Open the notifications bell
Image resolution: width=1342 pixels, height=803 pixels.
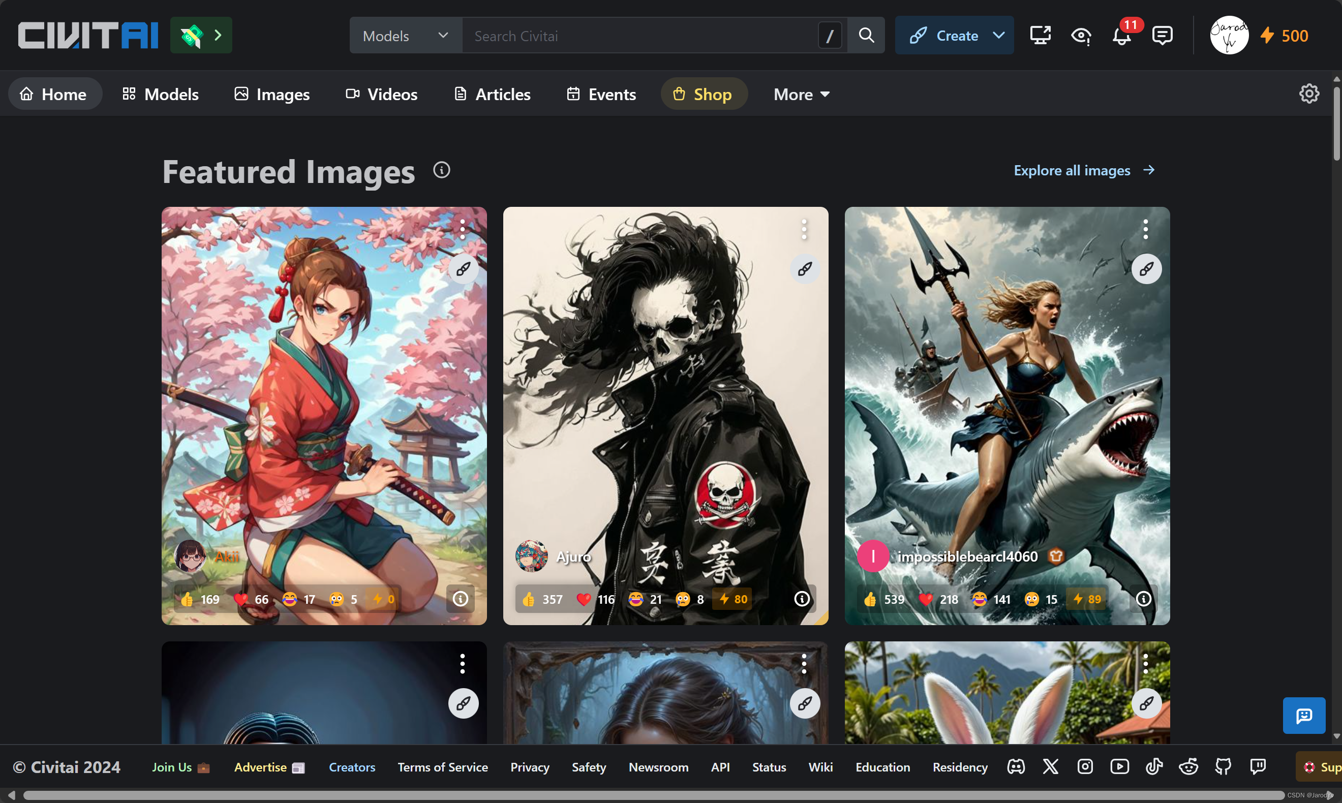click(1121, 36)
